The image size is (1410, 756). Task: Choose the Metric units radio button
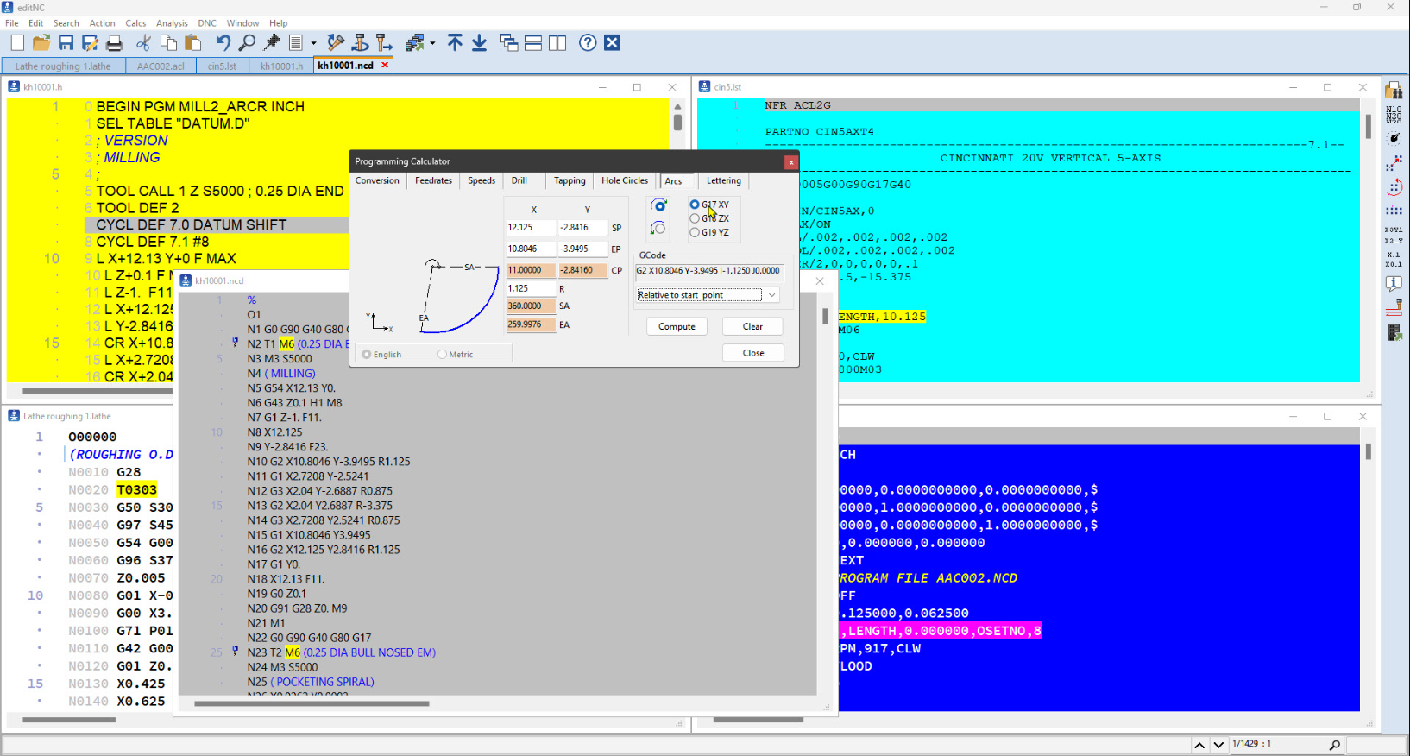point(443,355)
